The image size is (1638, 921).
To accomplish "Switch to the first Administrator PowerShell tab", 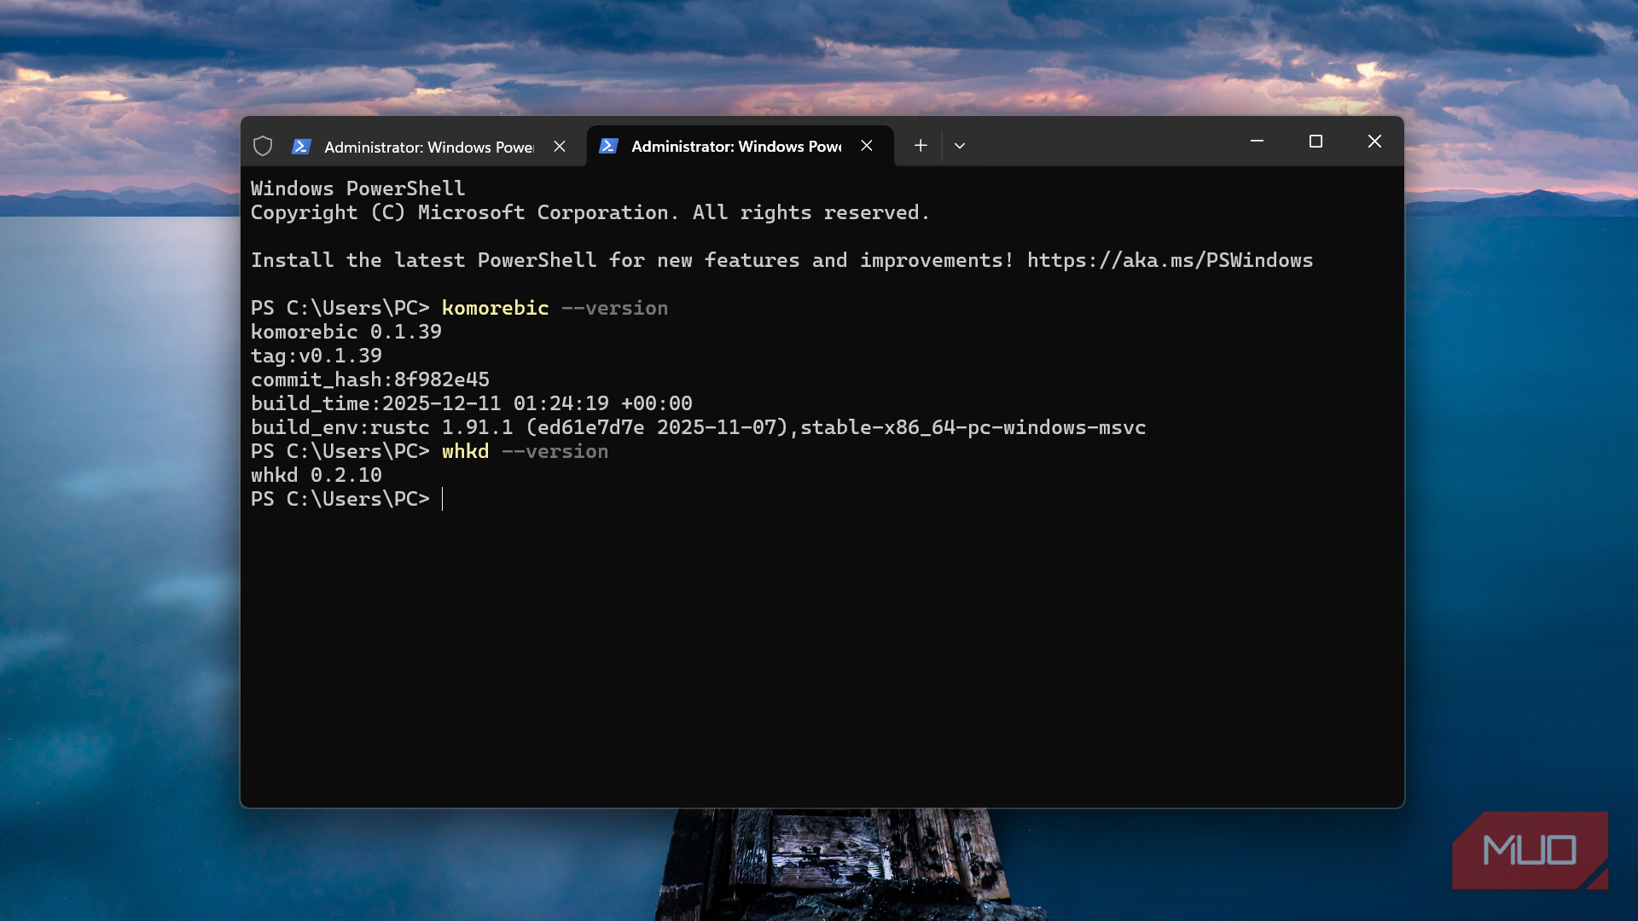I will pos(431,147).
